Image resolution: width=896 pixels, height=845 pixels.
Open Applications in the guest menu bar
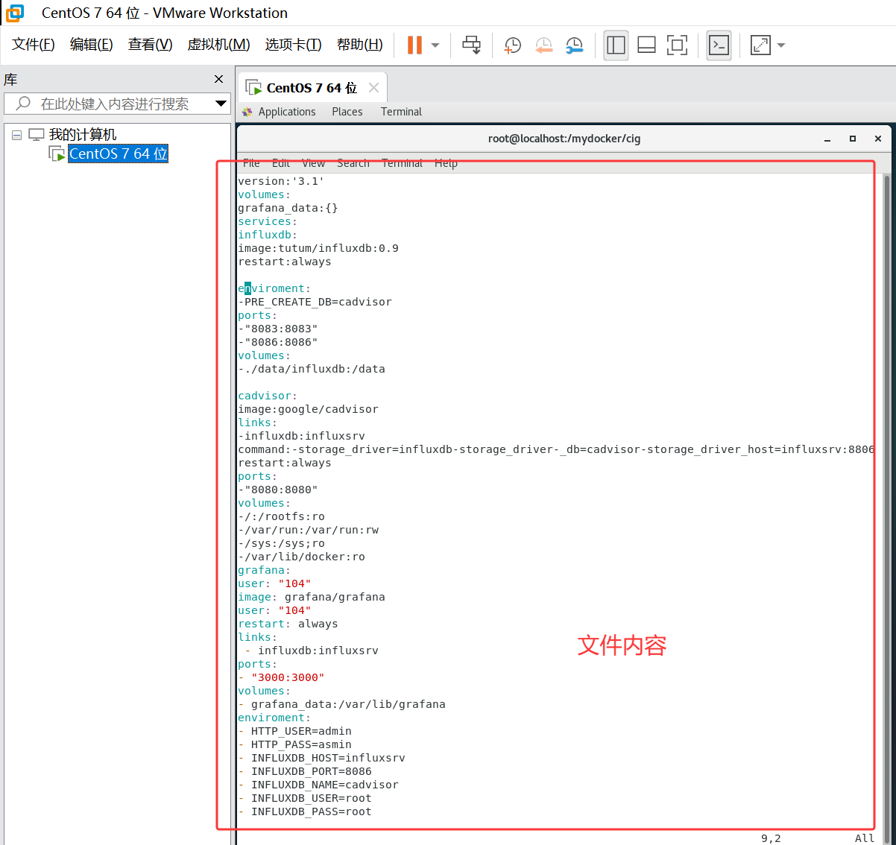click(287, 111)
